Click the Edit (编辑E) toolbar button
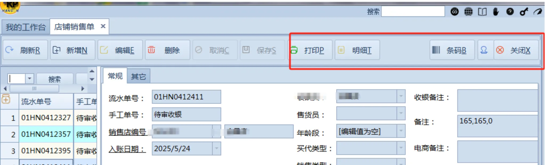The image size is (545, 165). (120, 50)
